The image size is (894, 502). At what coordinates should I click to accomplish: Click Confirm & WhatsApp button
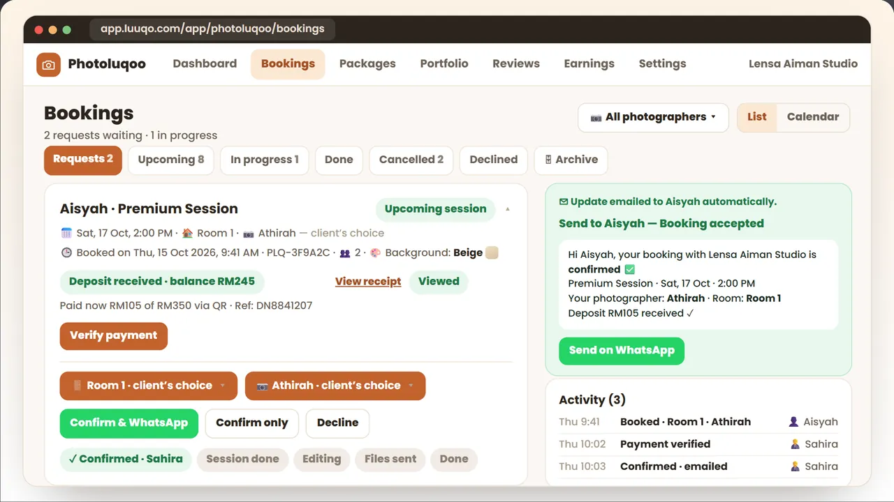[x=129, y=423]
